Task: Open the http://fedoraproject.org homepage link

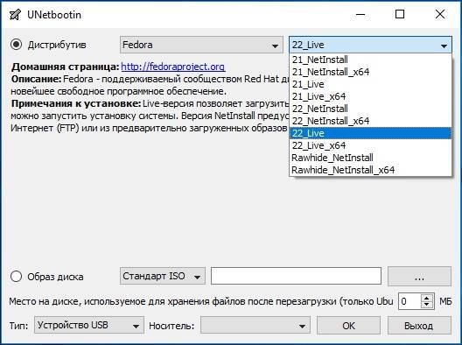Action: point(173,67)
